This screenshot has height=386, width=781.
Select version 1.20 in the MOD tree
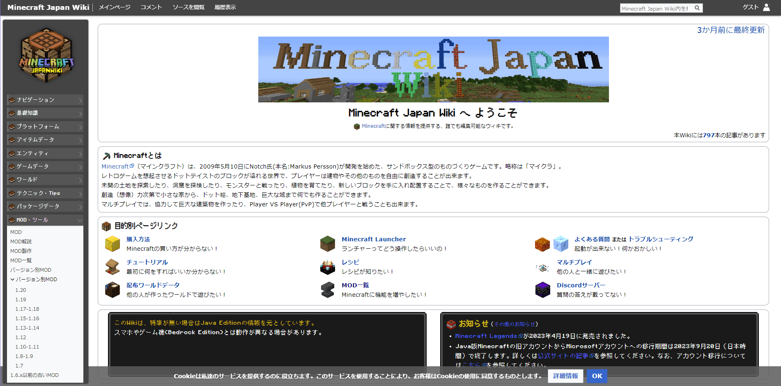[x=21, y=290]
